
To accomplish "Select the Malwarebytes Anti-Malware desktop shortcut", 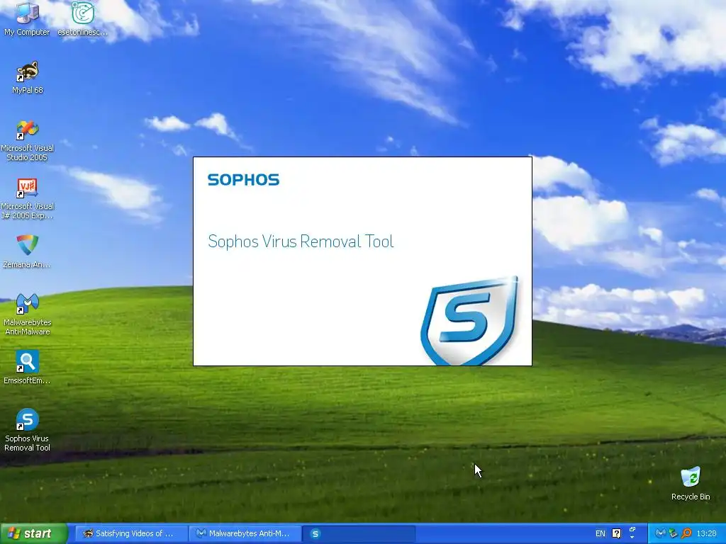I will pyautogui.click(x=28, y=314).
